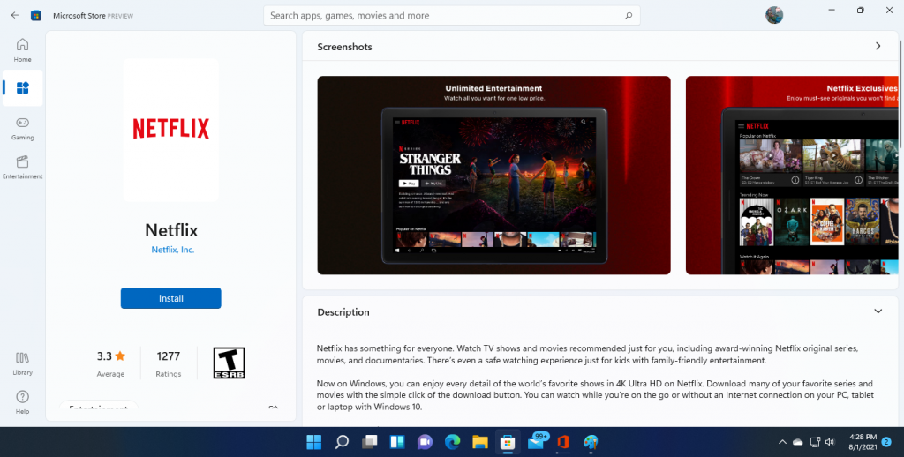904x457 pixels.
Task: Click the Screenshots heading text
Action: click(x=344, y=47)
